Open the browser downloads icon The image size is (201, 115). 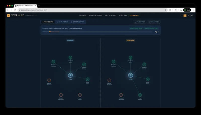[x=181, y=10]
